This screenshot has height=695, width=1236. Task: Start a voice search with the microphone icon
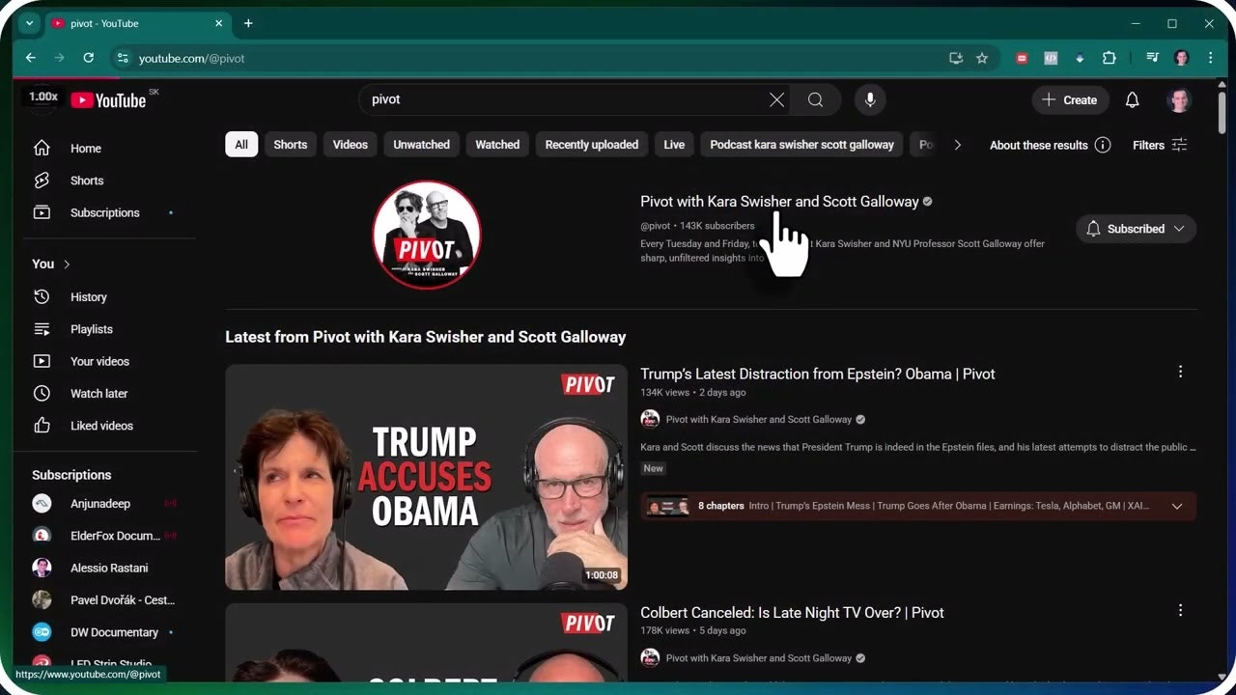click(x=870, y=99)
